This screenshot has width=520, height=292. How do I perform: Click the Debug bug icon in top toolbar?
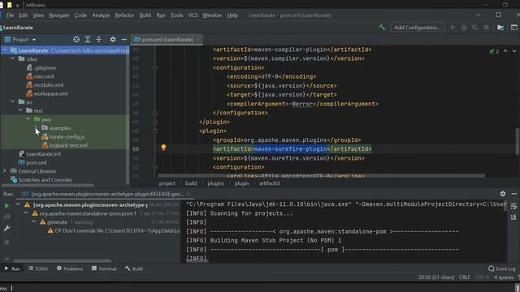464,28
